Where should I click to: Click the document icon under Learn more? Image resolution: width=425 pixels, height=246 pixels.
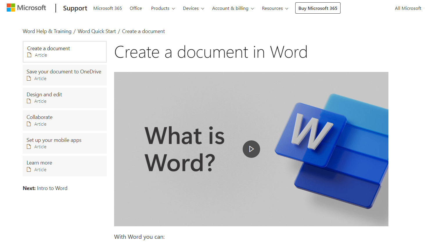29,170
